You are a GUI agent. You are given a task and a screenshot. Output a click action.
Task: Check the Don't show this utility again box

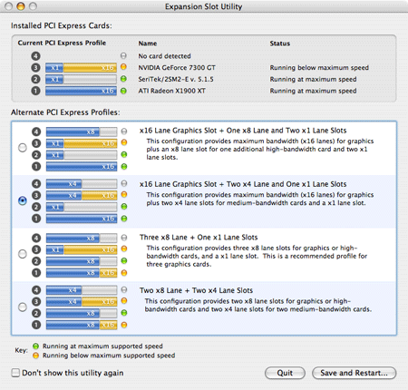15,373
